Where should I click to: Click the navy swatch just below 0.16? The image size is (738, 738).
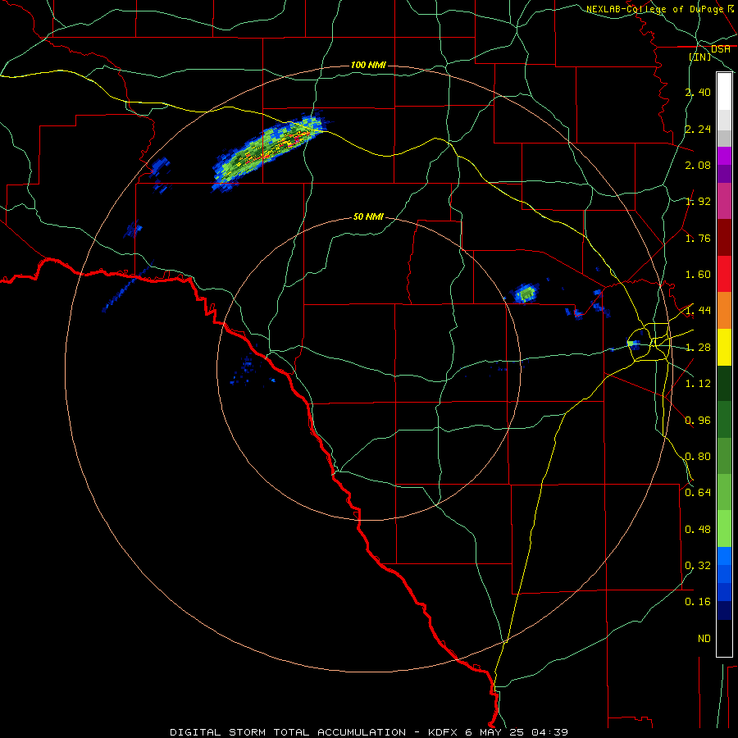tap(724, 611)
